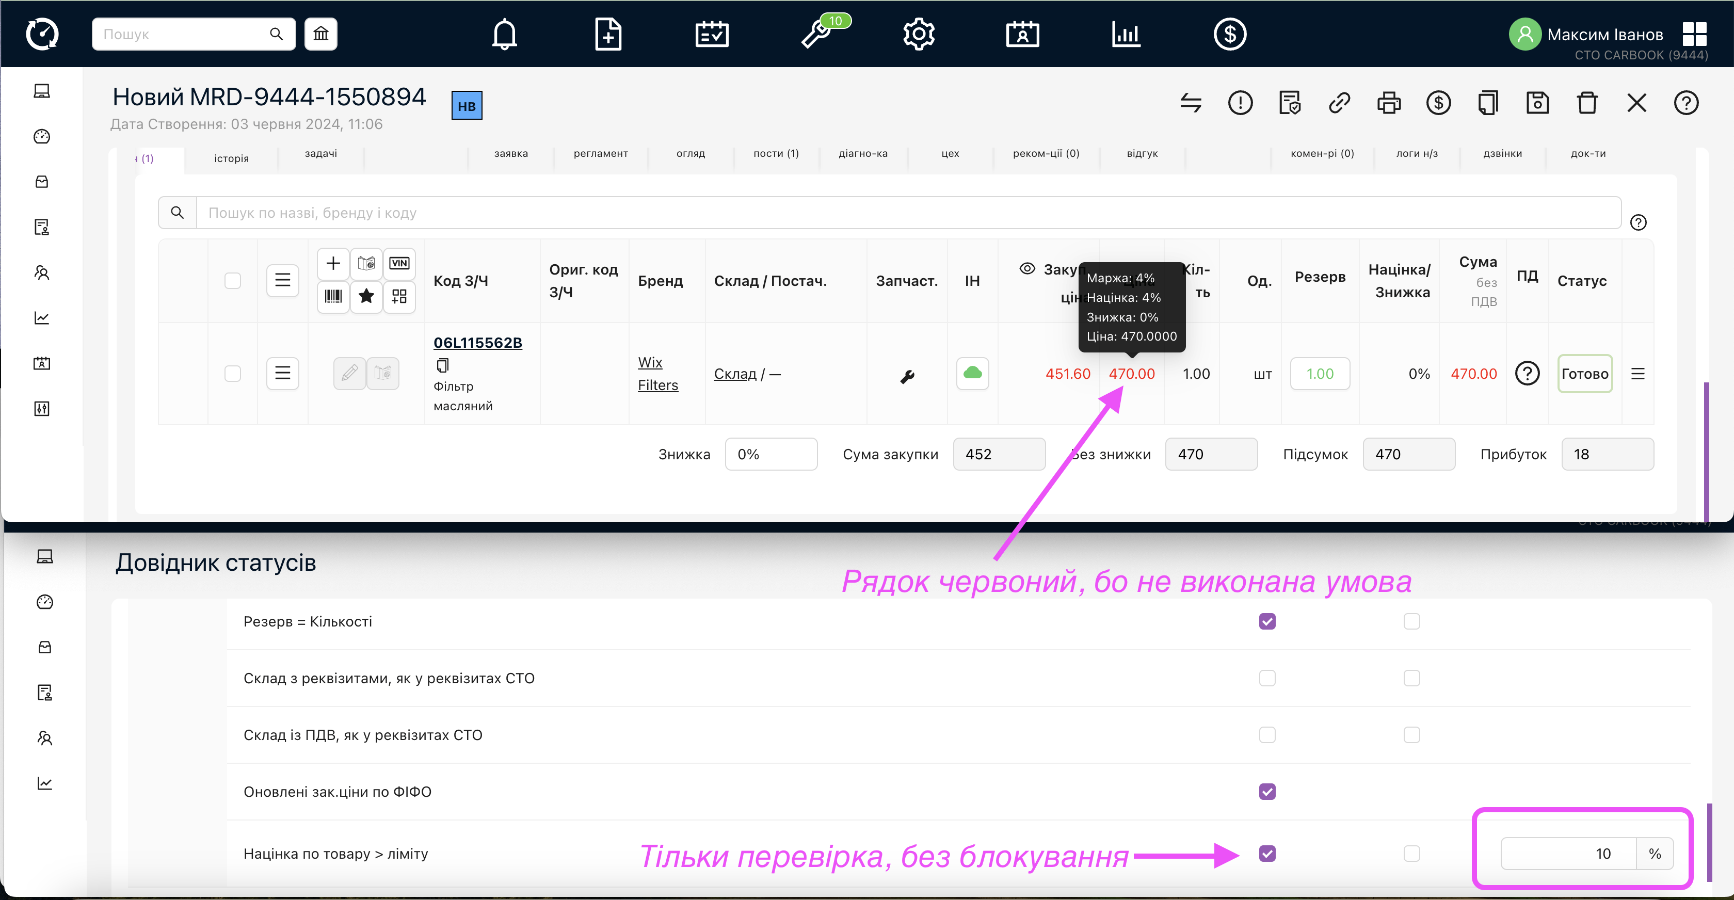The width and height of the screenshot is (1734, 900).
Task: Click the markup limit 10 percent field
Action: (x=1568, y=854)
